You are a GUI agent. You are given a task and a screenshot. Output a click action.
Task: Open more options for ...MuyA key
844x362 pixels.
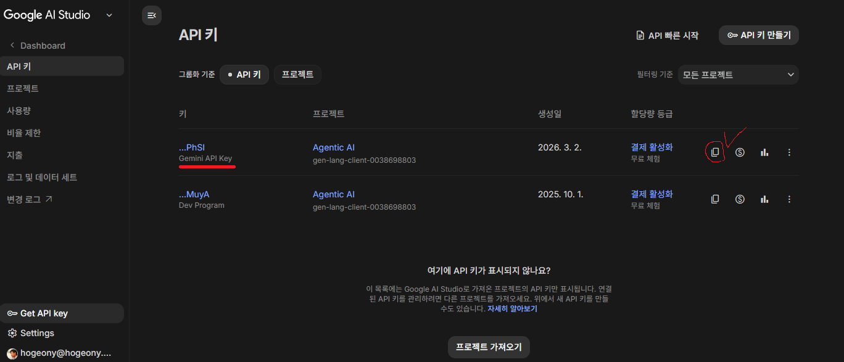[789, 199]
